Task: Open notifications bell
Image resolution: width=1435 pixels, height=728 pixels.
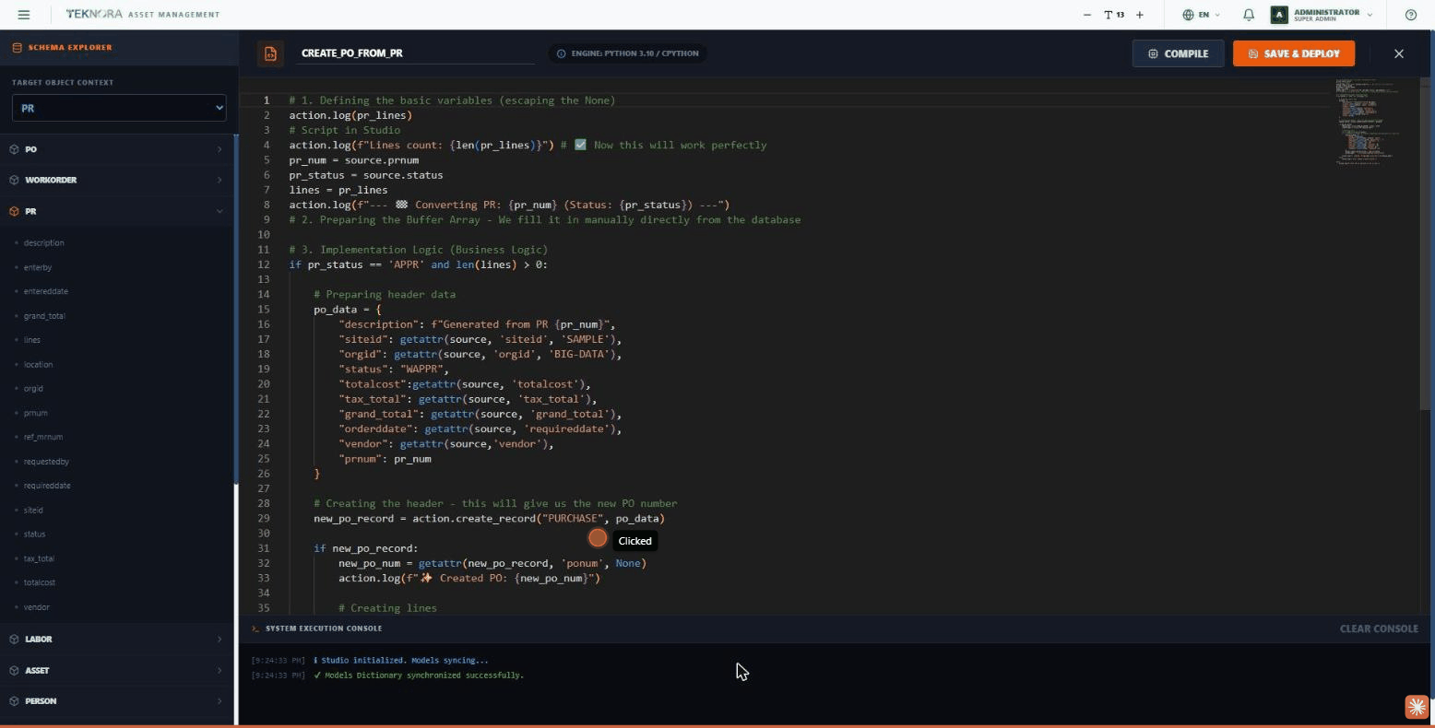Action: [x=1248, y=15]
